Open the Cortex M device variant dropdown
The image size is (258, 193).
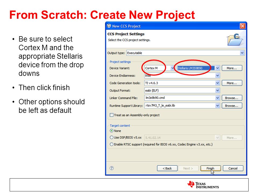[x=172, y=68]
